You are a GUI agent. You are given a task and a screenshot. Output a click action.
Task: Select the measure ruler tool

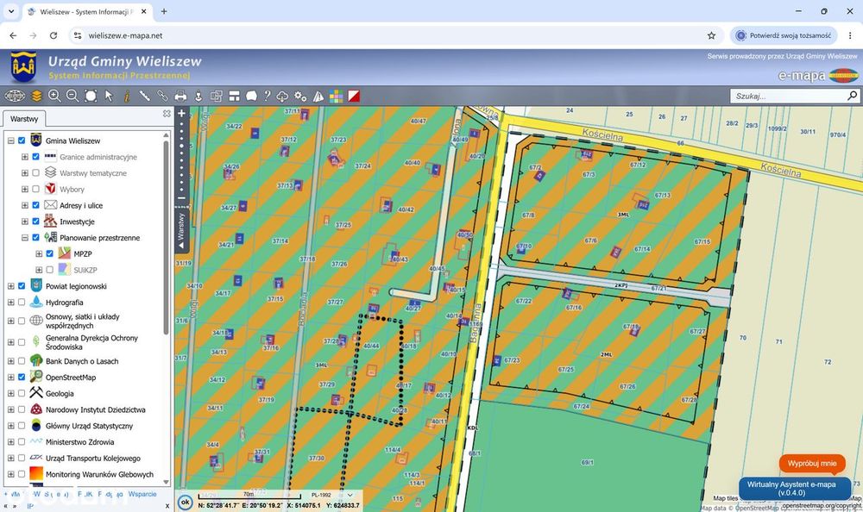coord(144,97)
